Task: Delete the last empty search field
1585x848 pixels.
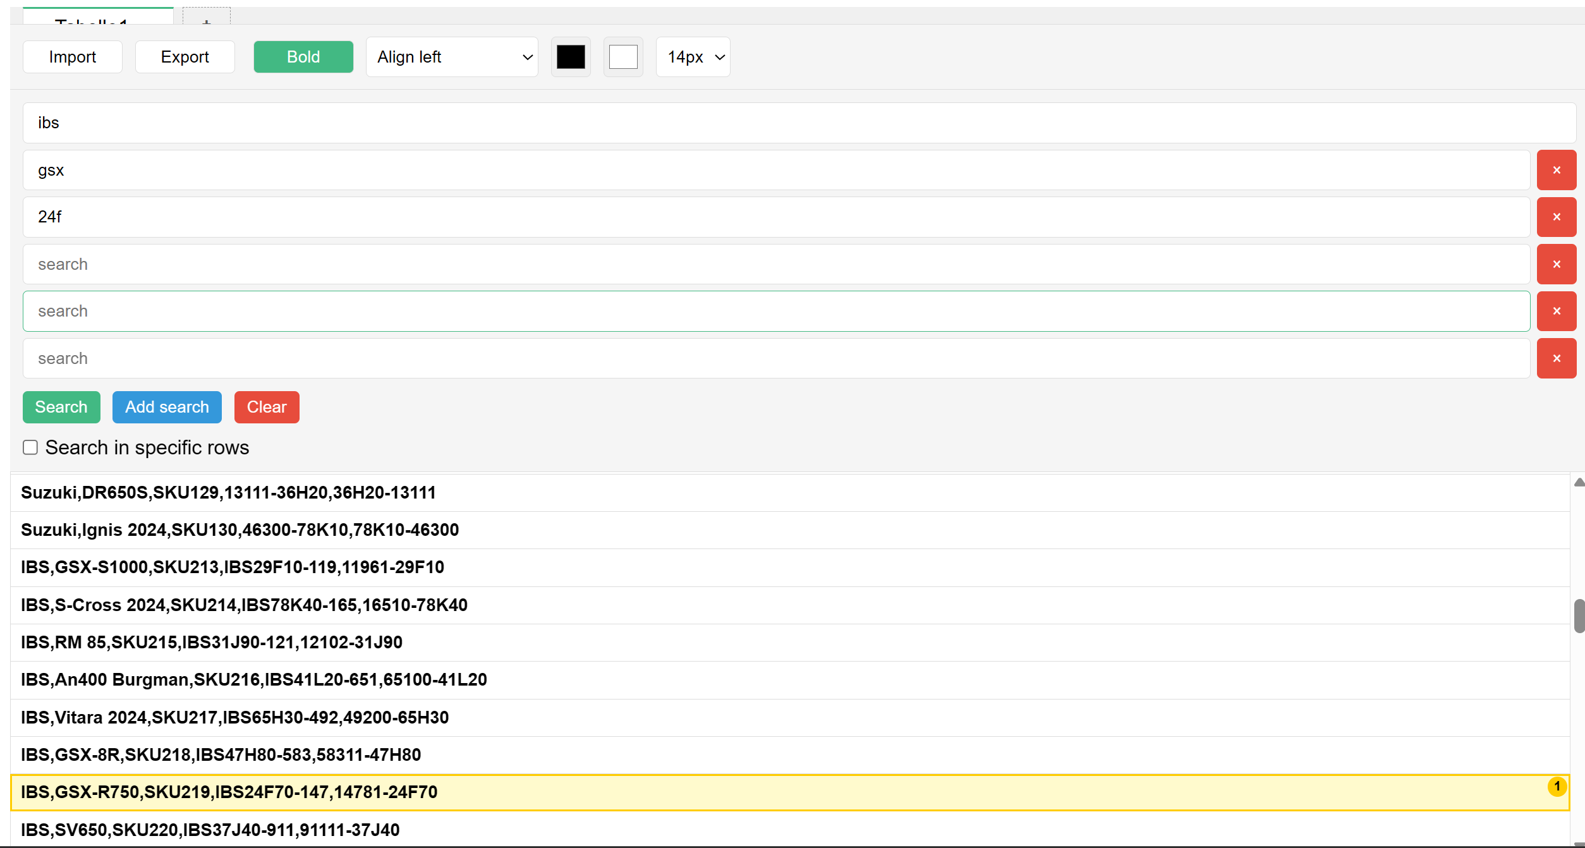Action: [x=1557, y=358]
